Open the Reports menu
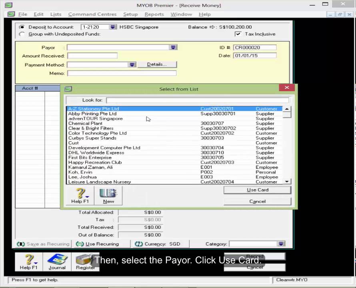This screenshot has height=288, width=356. (154, 14)
